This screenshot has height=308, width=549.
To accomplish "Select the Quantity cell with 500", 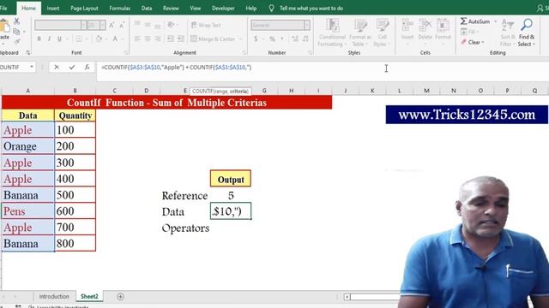I will pos(75,195).
